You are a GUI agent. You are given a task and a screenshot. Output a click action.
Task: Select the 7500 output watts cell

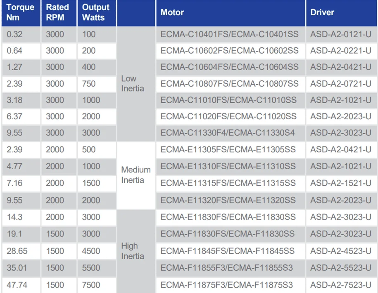point(97,285)
